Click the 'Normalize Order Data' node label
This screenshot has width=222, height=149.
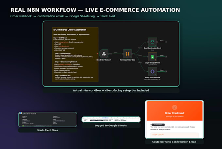pyautogui.click(x=127, y=60)
